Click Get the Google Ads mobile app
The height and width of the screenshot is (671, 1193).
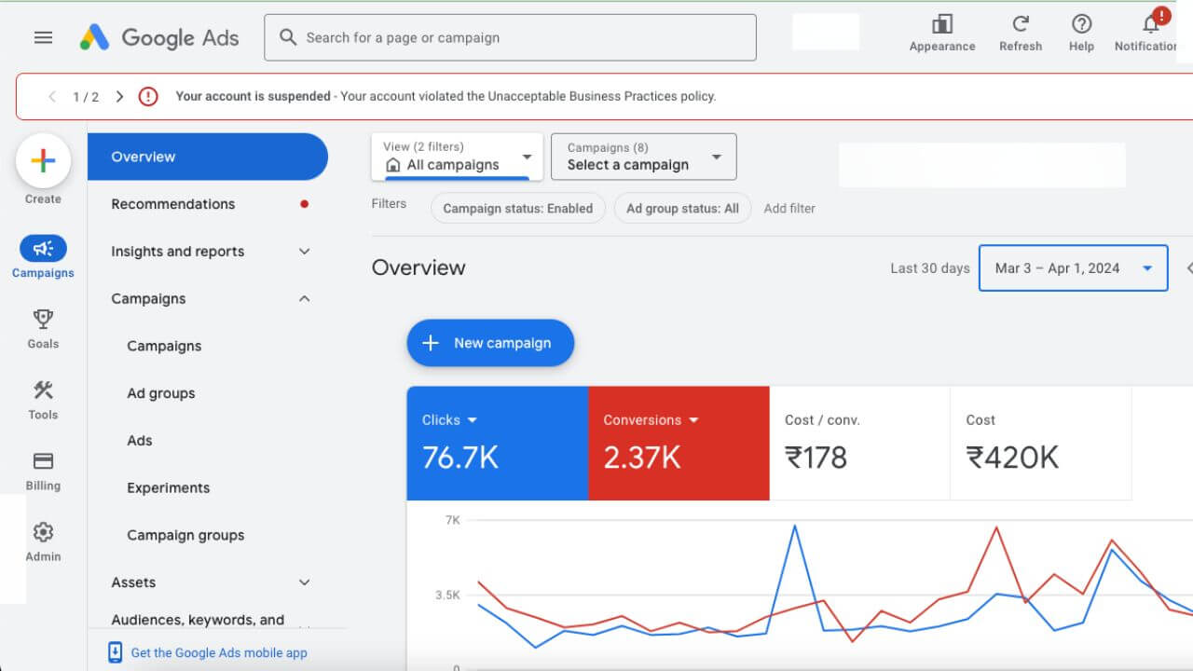click(x=218, y=652)
